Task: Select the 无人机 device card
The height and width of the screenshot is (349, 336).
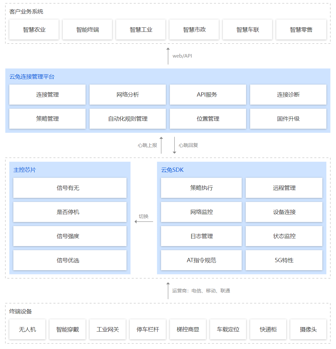Action: [x=27, y=329]
